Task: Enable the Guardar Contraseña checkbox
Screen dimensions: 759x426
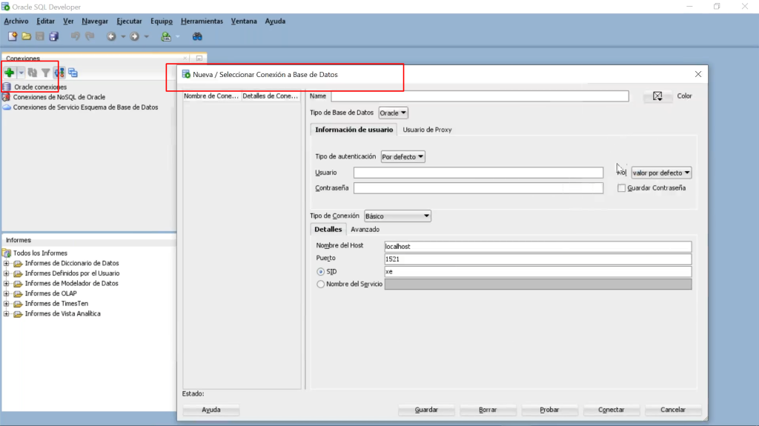Action: point(622,188)
